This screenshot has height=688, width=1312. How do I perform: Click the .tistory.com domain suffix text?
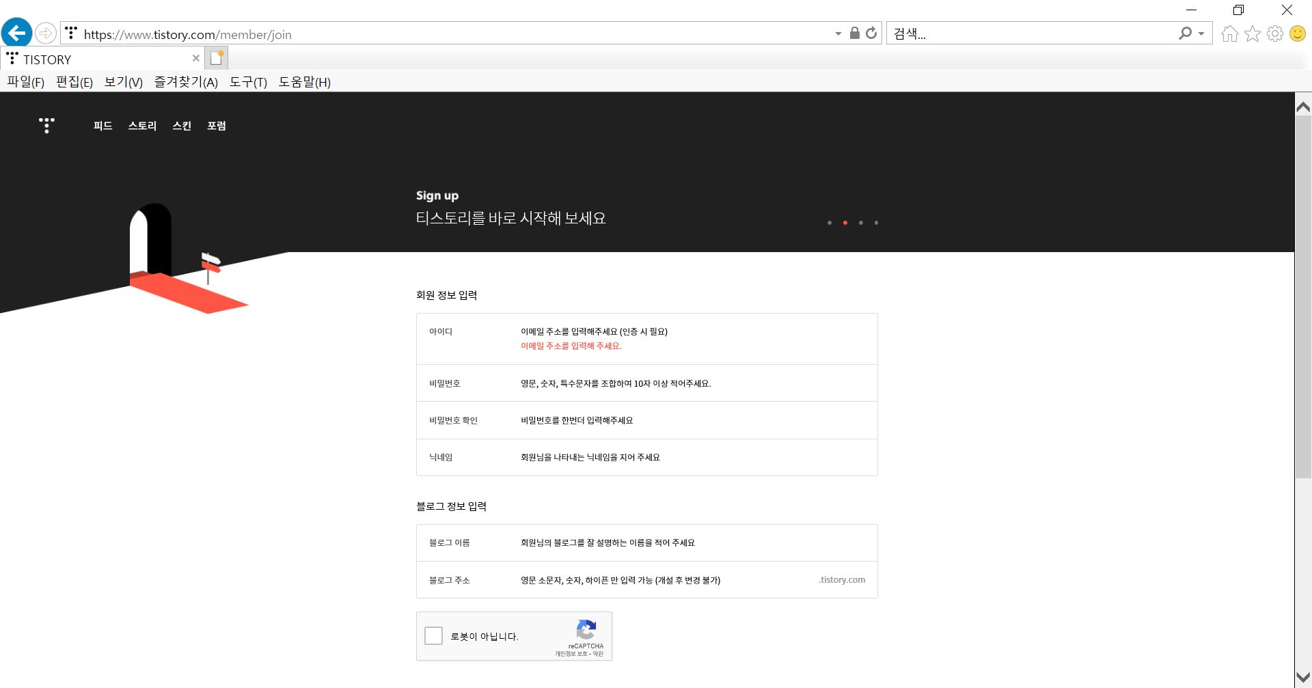842,579
